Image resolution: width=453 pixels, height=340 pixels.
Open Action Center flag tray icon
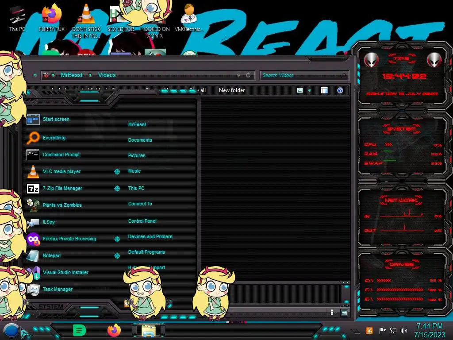(x=382, y=330)
